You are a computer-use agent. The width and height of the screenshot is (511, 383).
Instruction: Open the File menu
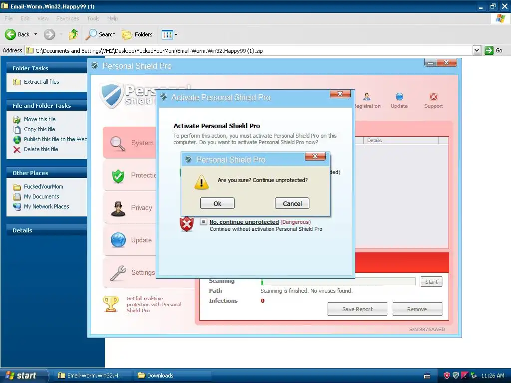(x=8, y=18)
